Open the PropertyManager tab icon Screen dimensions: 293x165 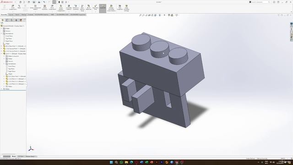click(7, 20)
